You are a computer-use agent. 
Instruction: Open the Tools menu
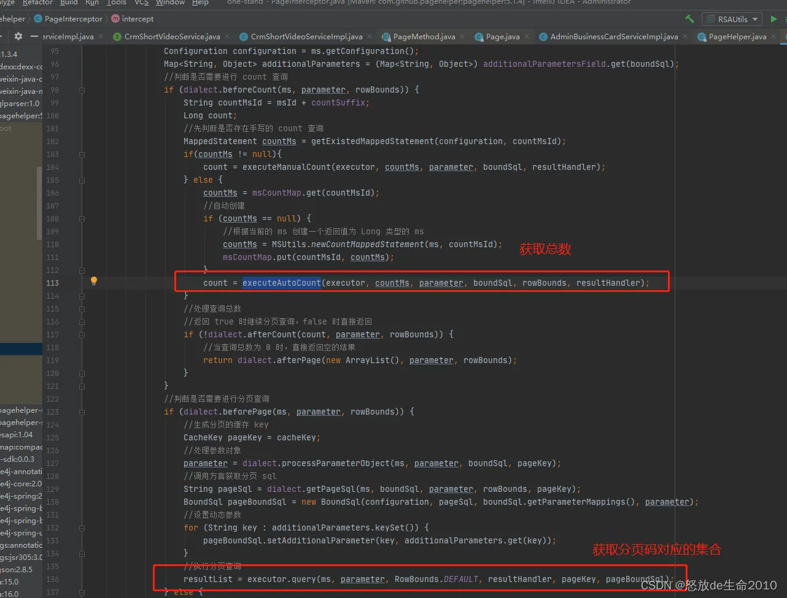[x=116, y=2]
